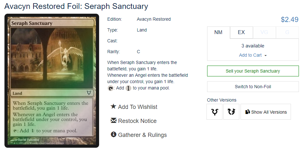Switch to the EX condition tab
Screen dimensions: 304x149
coord(241,32)
